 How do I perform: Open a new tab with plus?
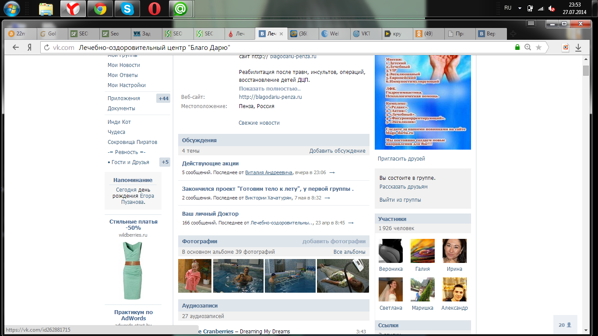[513, 34]
